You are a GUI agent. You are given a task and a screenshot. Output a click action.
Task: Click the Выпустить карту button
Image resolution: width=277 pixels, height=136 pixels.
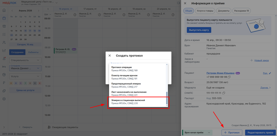tap(199, 30)
